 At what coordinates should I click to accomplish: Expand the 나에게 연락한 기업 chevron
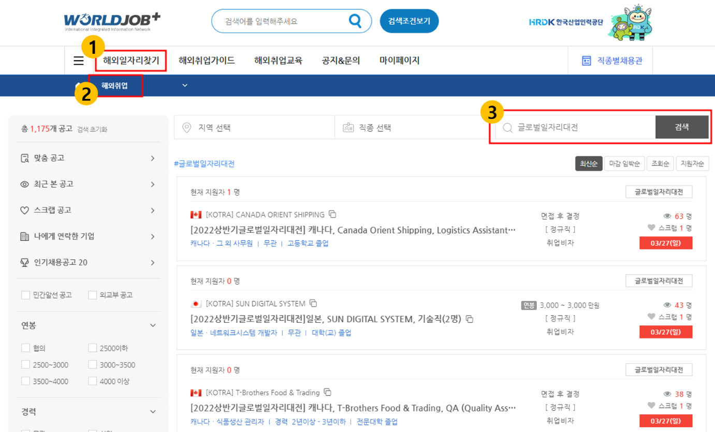(x=153, y=236)
